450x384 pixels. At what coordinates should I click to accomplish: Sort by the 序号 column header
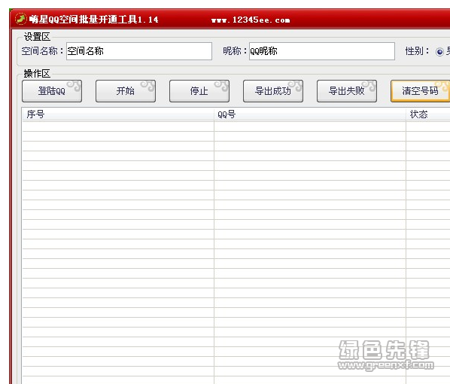118,114
